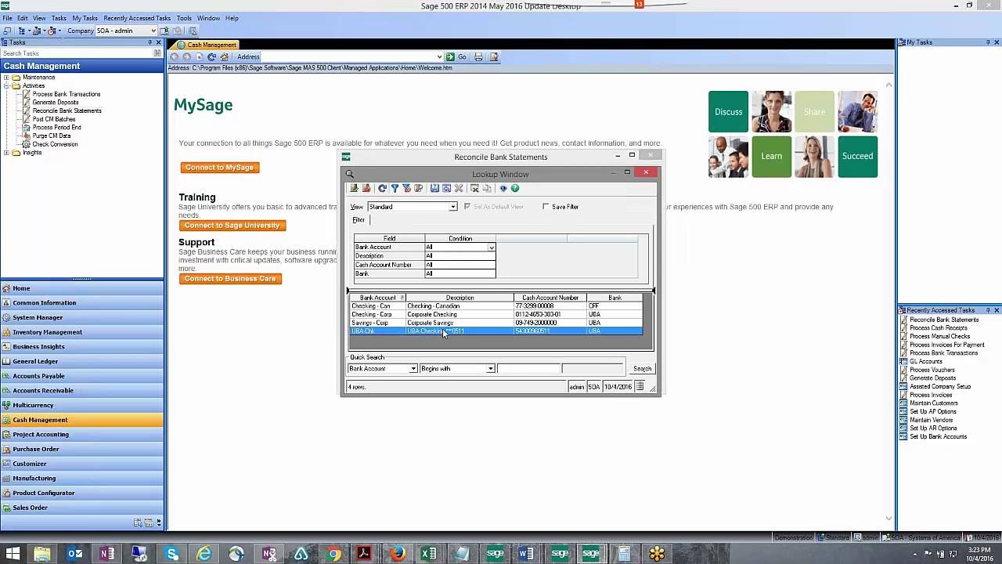Image resolution: width=1002 pixels, height=564 pixels.
Task: Expand the Insights tree folder
Action: (x=6, y=153)
